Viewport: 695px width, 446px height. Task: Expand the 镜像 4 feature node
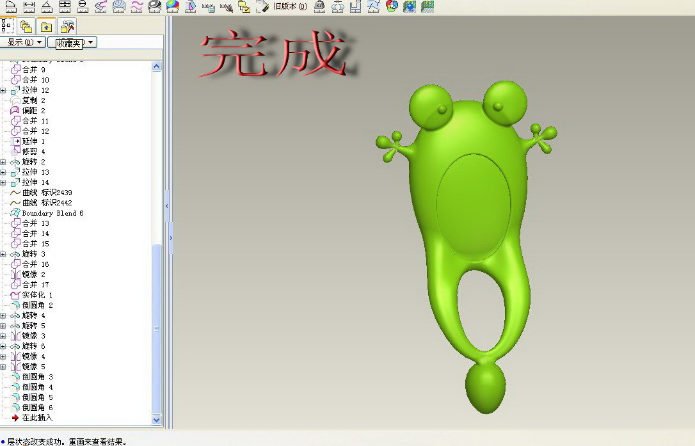[x=3, y=356]
